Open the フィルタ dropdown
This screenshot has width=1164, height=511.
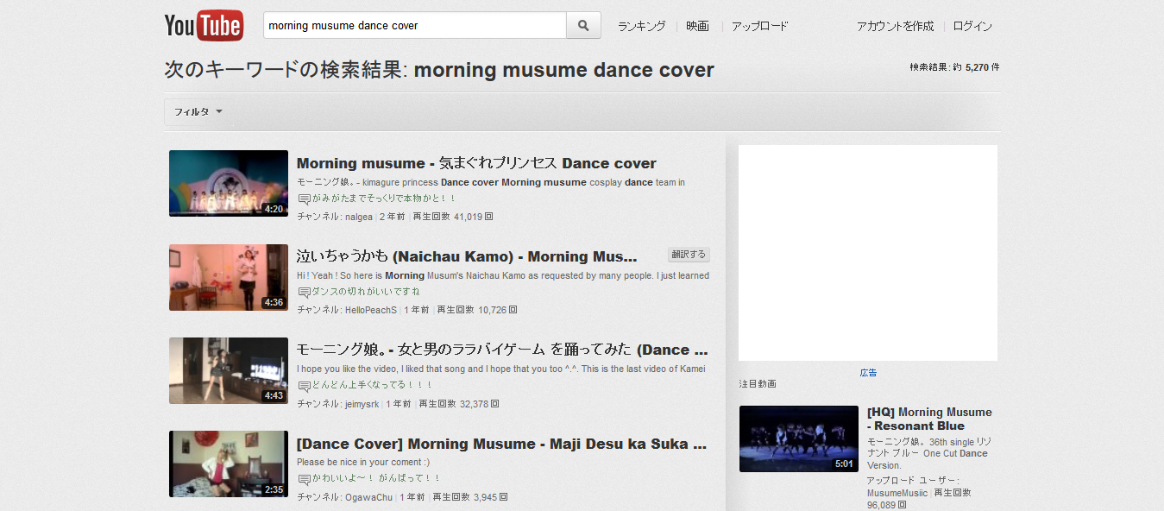coord(198,112)
